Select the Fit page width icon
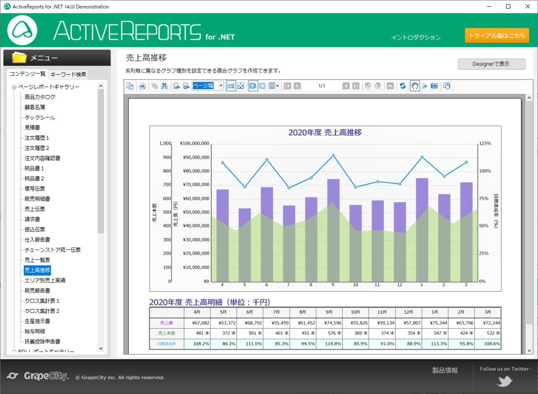538x394 pixels. click(231, 86)
